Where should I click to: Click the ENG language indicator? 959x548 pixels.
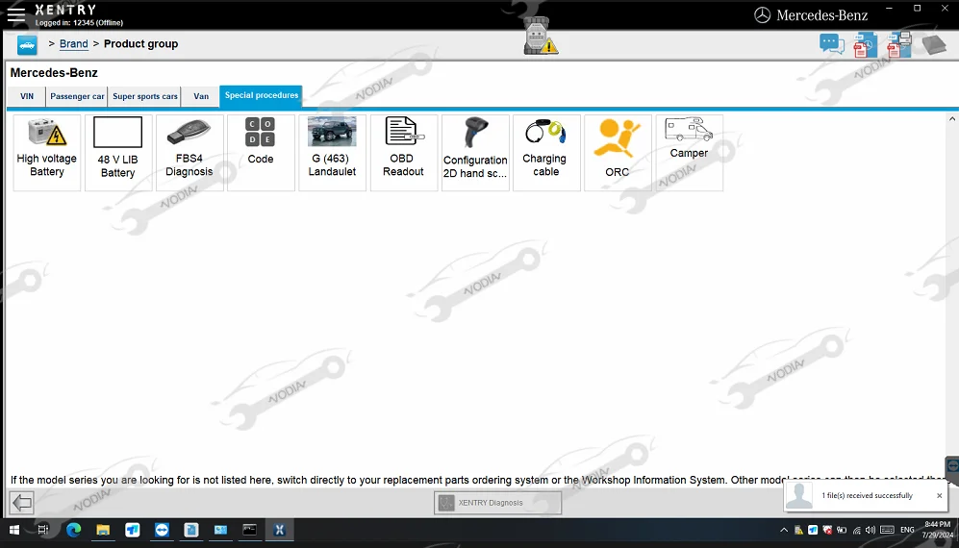(907, 531)
